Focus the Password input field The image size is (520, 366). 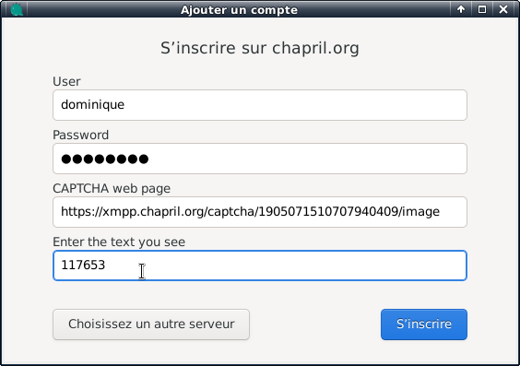[260, 159]
